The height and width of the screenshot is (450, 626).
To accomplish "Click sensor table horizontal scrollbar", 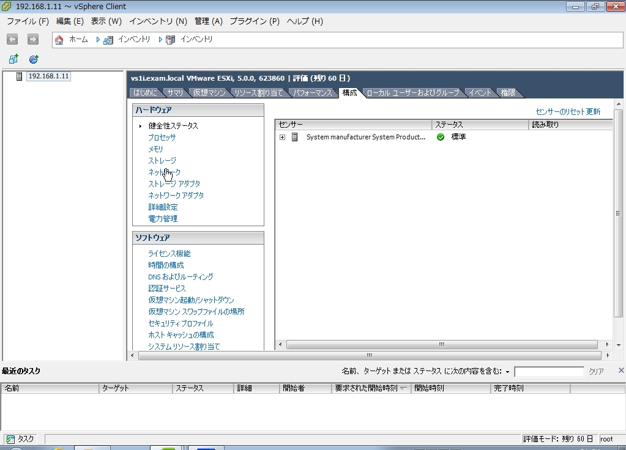I will pyautogui.click(x=442, y=344).
